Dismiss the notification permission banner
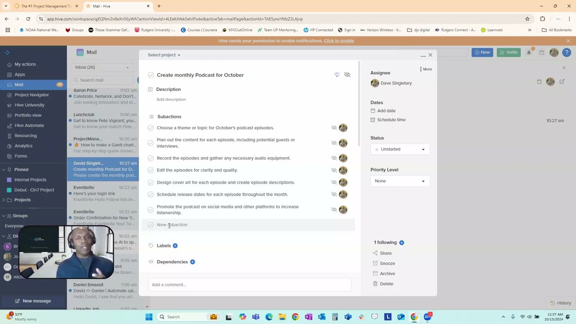The height and width of the screenshot is (324, 576). tap(568, 41)
